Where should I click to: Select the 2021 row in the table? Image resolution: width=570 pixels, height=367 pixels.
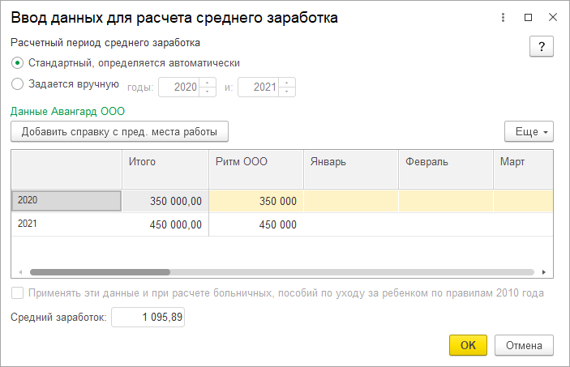click(65, 224)
